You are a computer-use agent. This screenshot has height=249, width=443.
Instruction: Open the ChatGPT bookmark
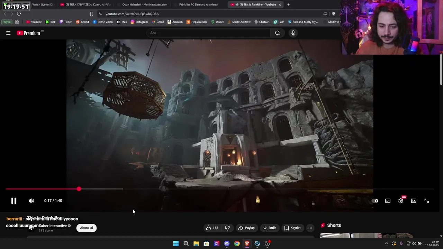(x=262, y=22)
